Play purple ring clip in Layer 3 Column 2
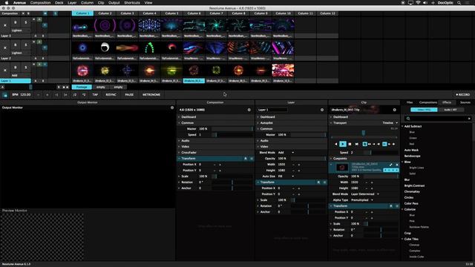Screen dimensions: 475x267 point(105,25)
